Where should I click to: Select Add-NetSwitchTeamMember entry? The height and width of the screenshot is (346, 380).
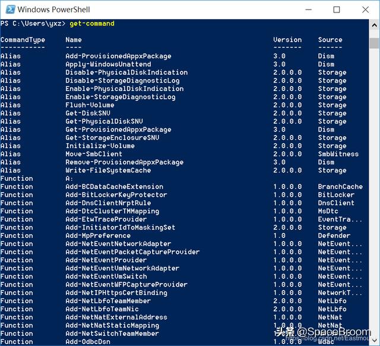[112, 334]
